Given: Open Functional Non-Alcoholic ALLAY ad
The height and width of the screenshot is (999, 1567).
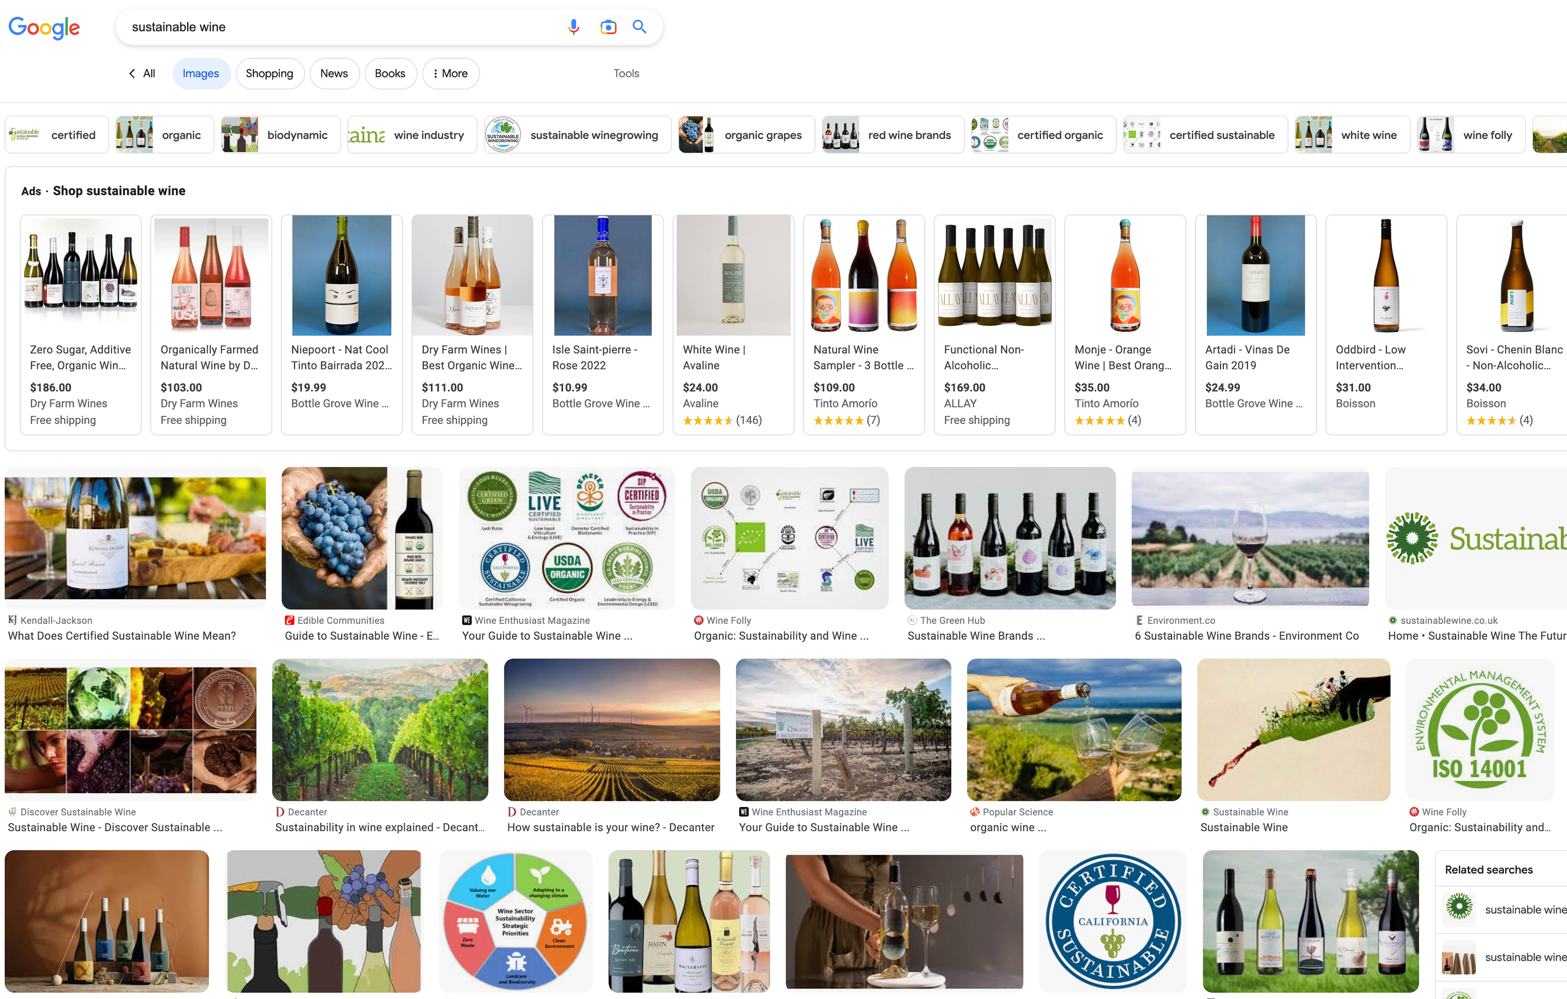Looking at the screenshot, I should click(x=994, y=324).
